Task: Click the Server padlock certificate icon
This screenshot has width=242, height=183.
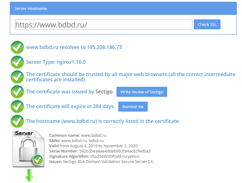Action: pyautogui.click(x=29, y=148)
